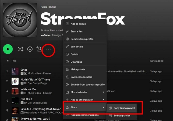Image resolution: width=173 pixels, height=121 pixels.
Task: Click the invite collaborators person-plus icon
Action: 39,49
